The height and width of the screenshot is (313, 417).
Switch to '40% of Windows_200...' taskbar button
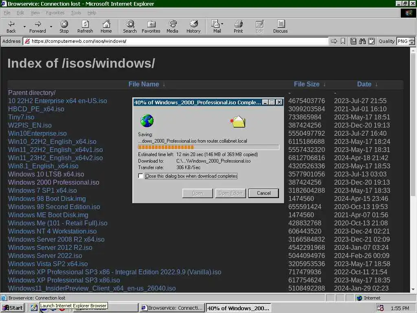coord(238,308)
